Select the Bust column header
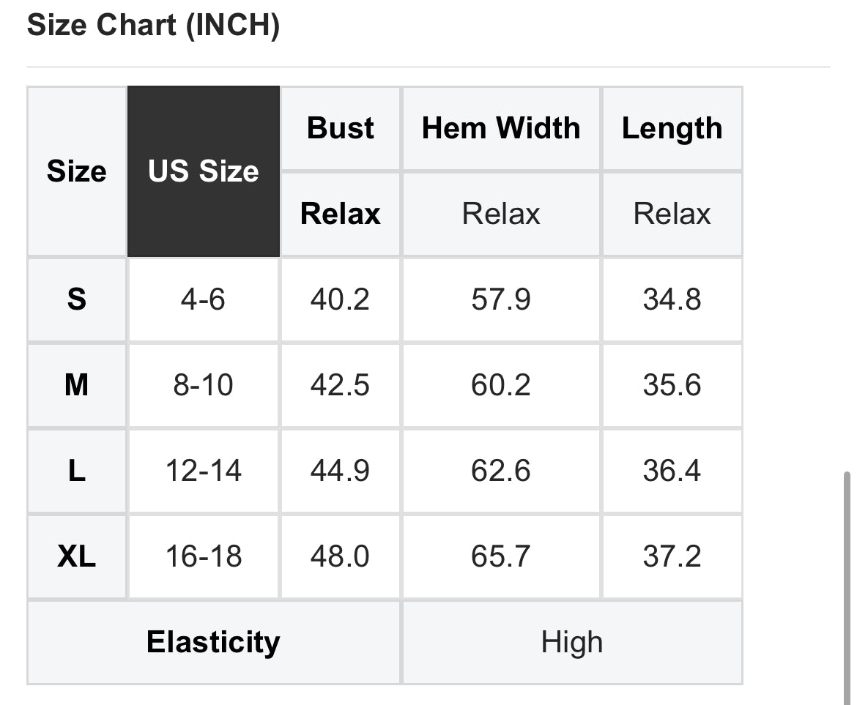 [x=341, y=128]
